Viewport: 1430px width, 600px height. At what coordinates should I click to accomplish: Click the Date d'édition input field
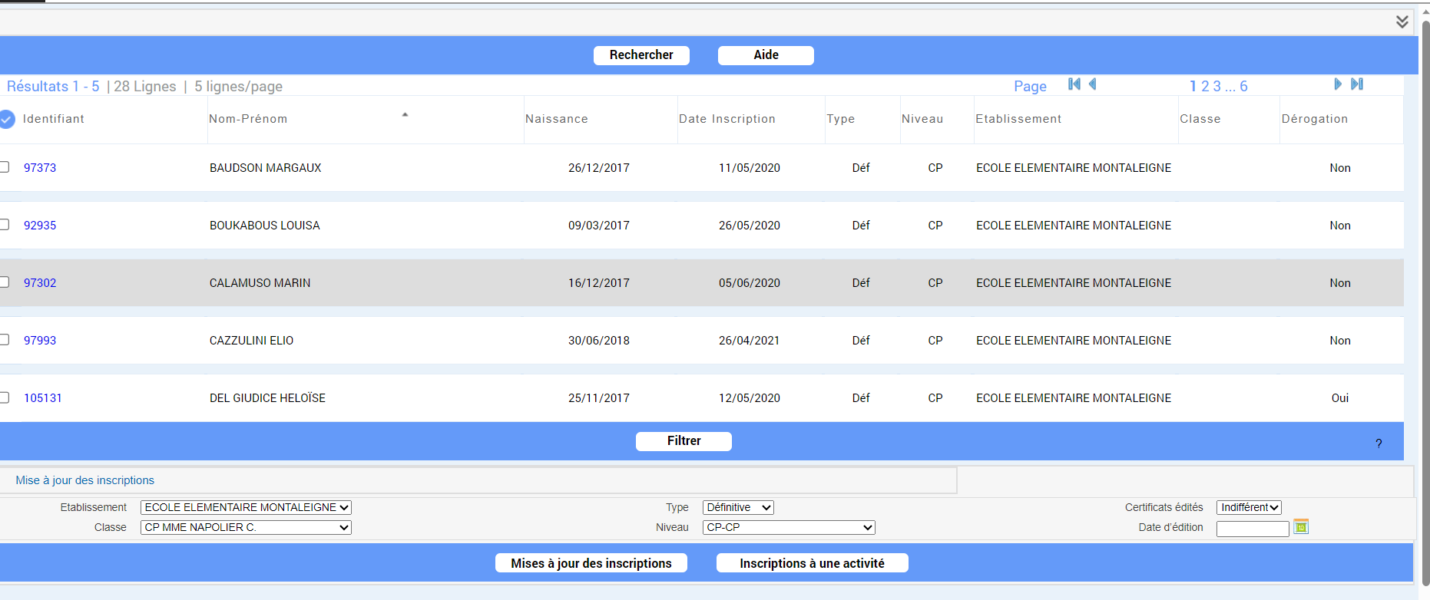(x=1252, y=529)
